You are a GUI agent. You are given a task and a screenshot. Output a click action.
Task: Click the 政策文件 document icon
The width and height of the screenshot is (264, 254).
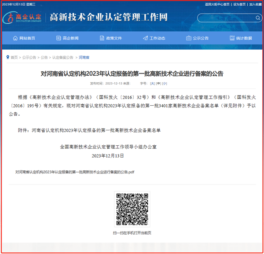coord(102,38)
